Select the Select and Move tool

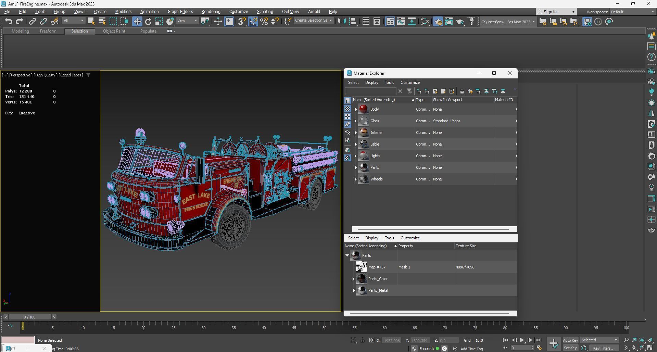(x=137, y=22)
